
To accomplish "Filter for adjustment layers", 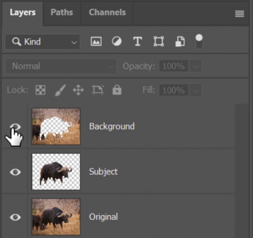I will tap(116, 41).
